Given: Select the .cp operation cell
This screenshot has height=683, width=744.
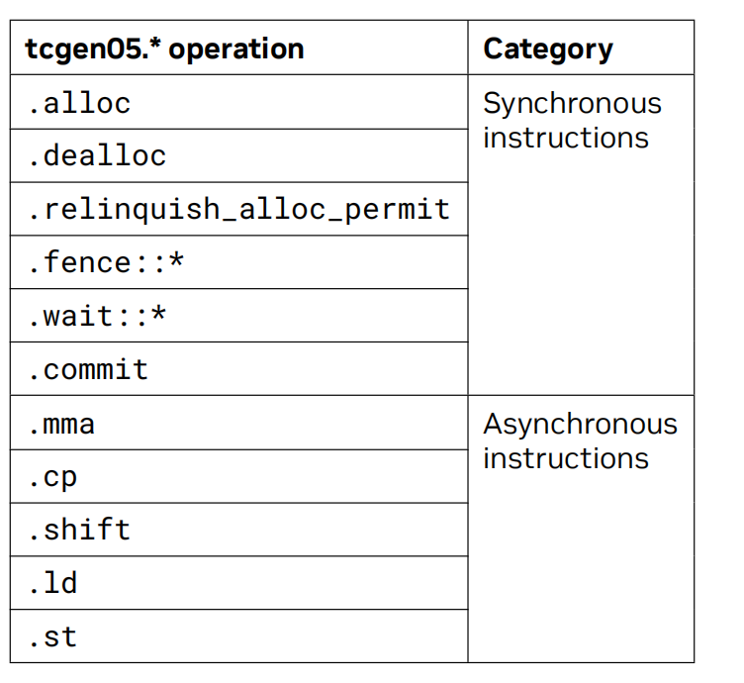Looking at the screenshot, I should coord(52,477).
